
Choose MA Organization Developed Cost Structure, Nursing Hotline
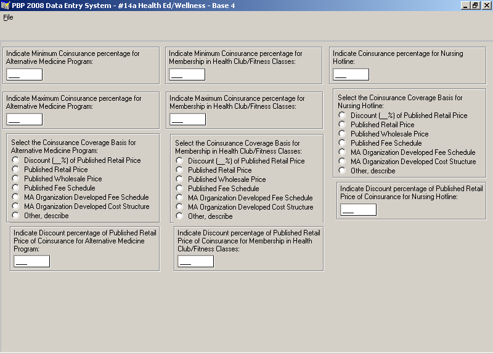point(407,162)
